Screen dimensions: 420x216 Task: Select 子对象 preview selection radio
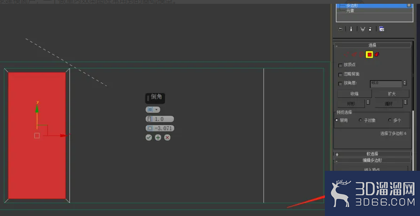[360, 120]
